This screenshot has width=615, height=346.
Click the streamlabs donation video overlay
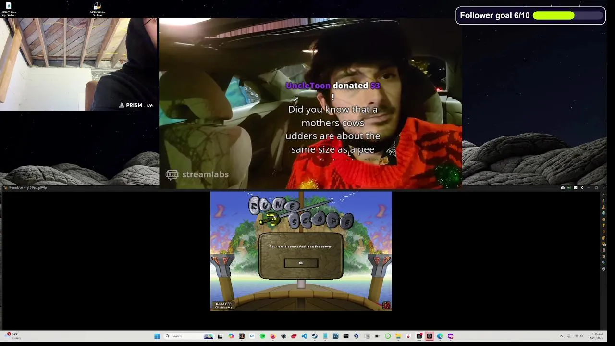point(310,104)
